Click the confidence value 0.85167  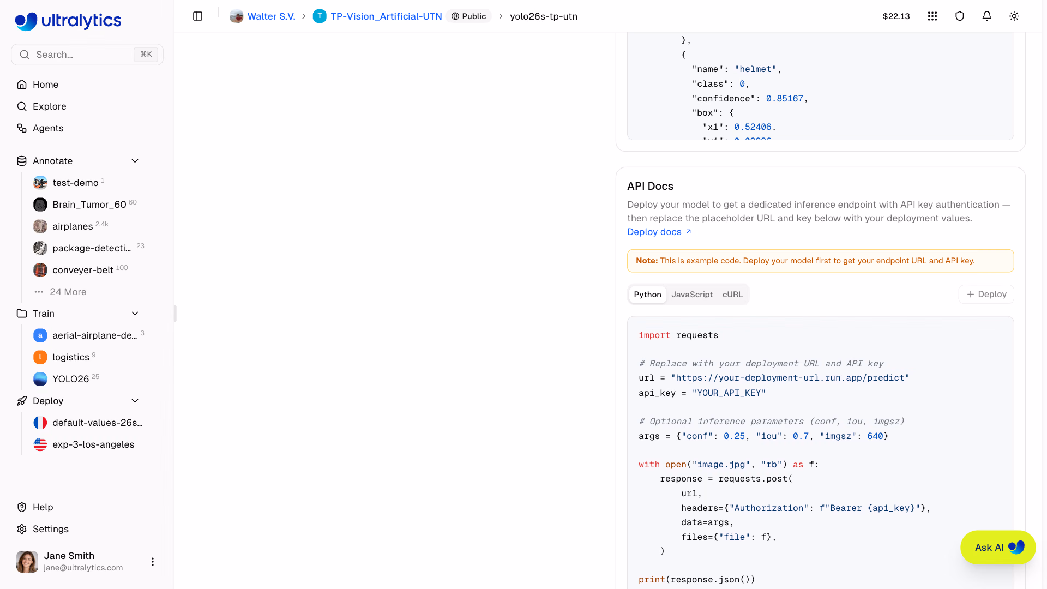pyautogui.click(x=784, y=99)
